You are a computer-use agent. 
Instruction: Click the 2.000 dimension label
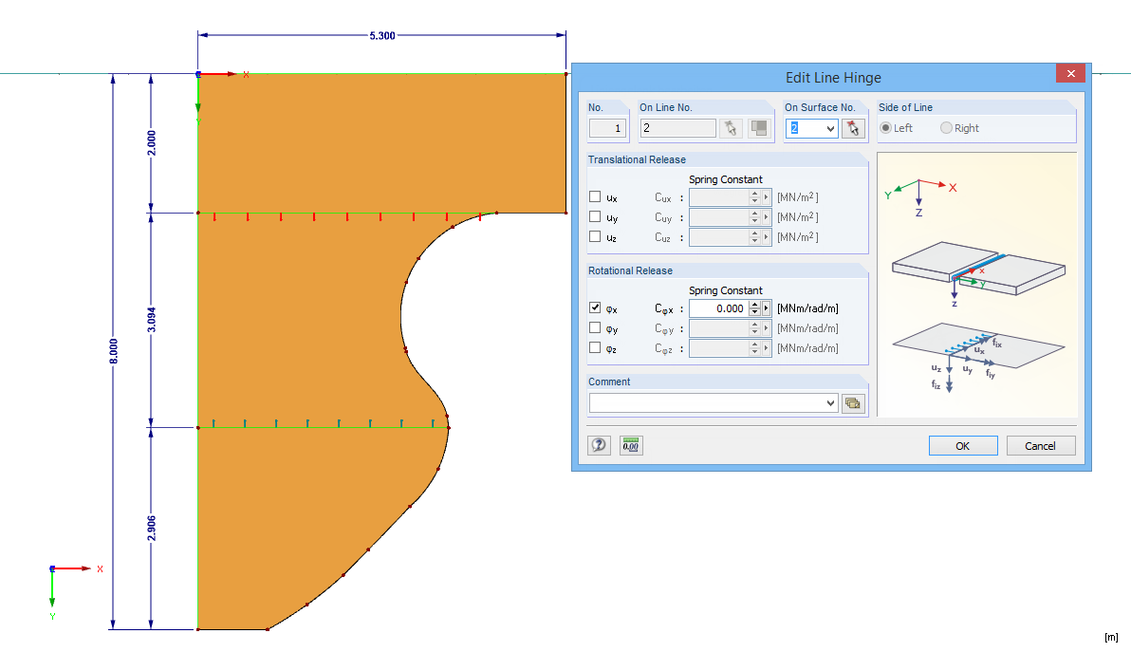click(x=152, y=142)
